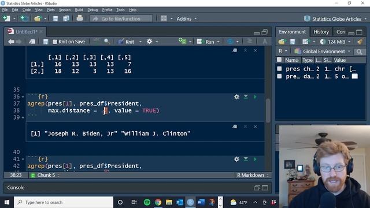Maximize the Console pane
The width and height of the screenshot is (370, 208).
point(265,188)
